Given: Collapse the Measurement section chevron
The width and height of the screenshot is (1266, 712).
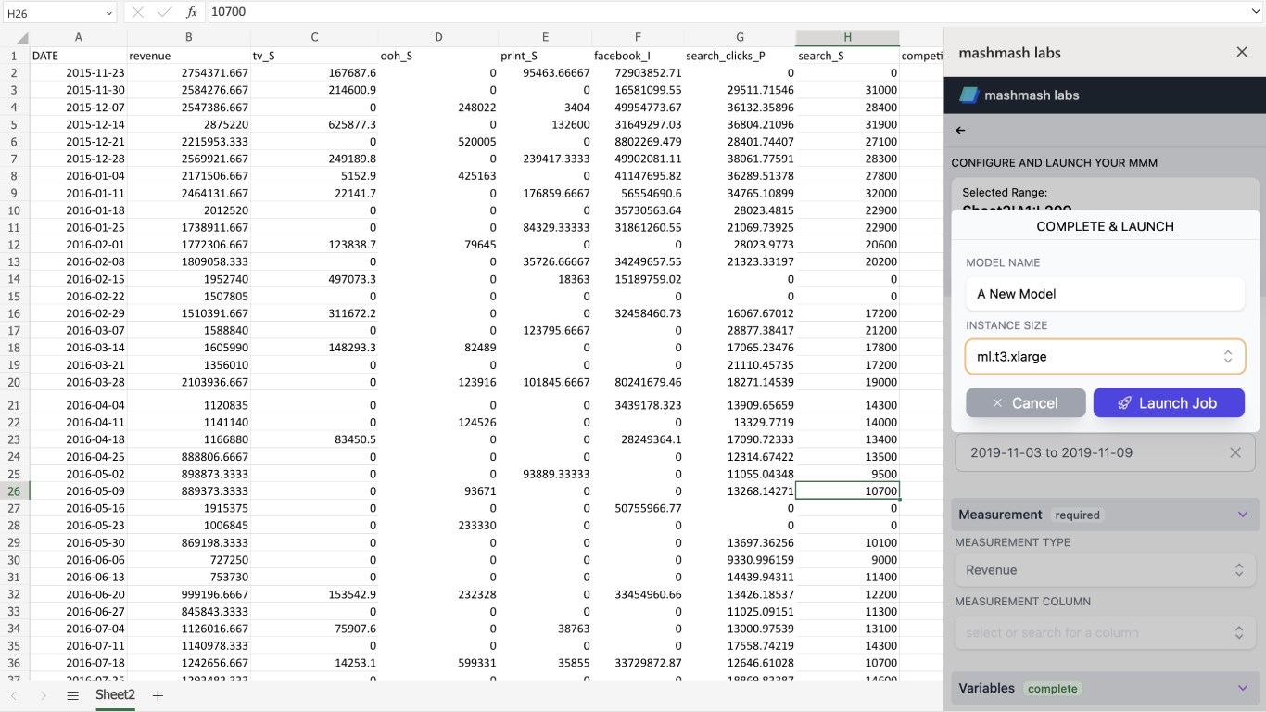Looking at the screenshot, I should coord(1243,515).
